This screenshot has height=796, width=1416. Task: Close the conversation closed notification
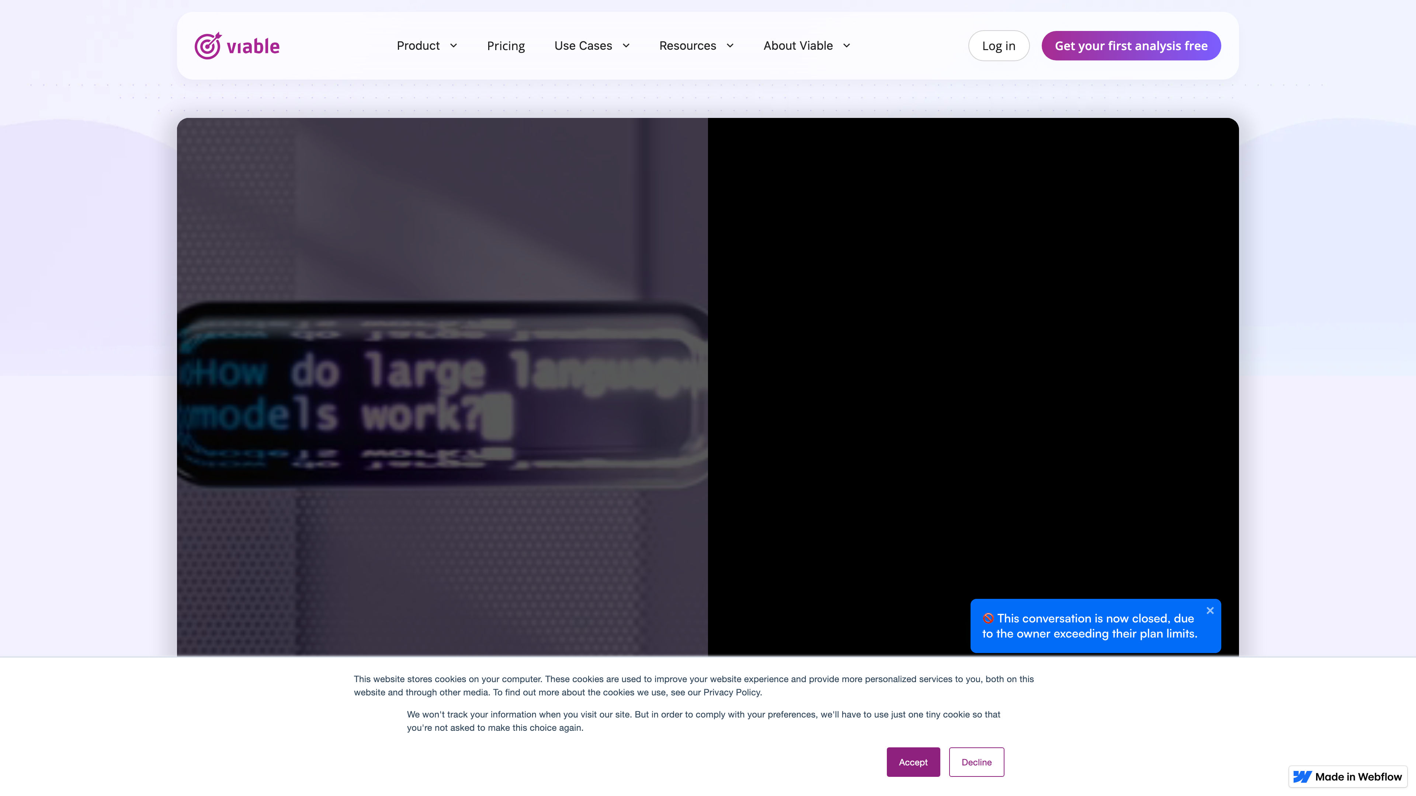click(1210, 610)
